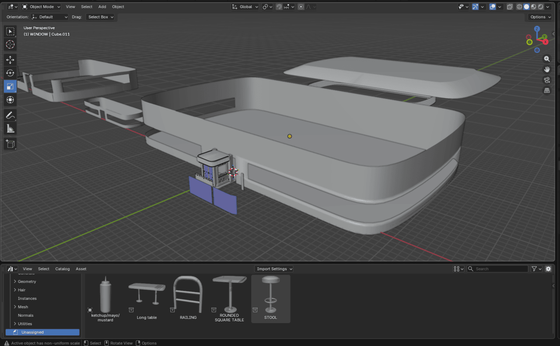Open the 3D viewport editor type menu
Image resolution: width=560 pixels, height=346 pixels.
12,7
